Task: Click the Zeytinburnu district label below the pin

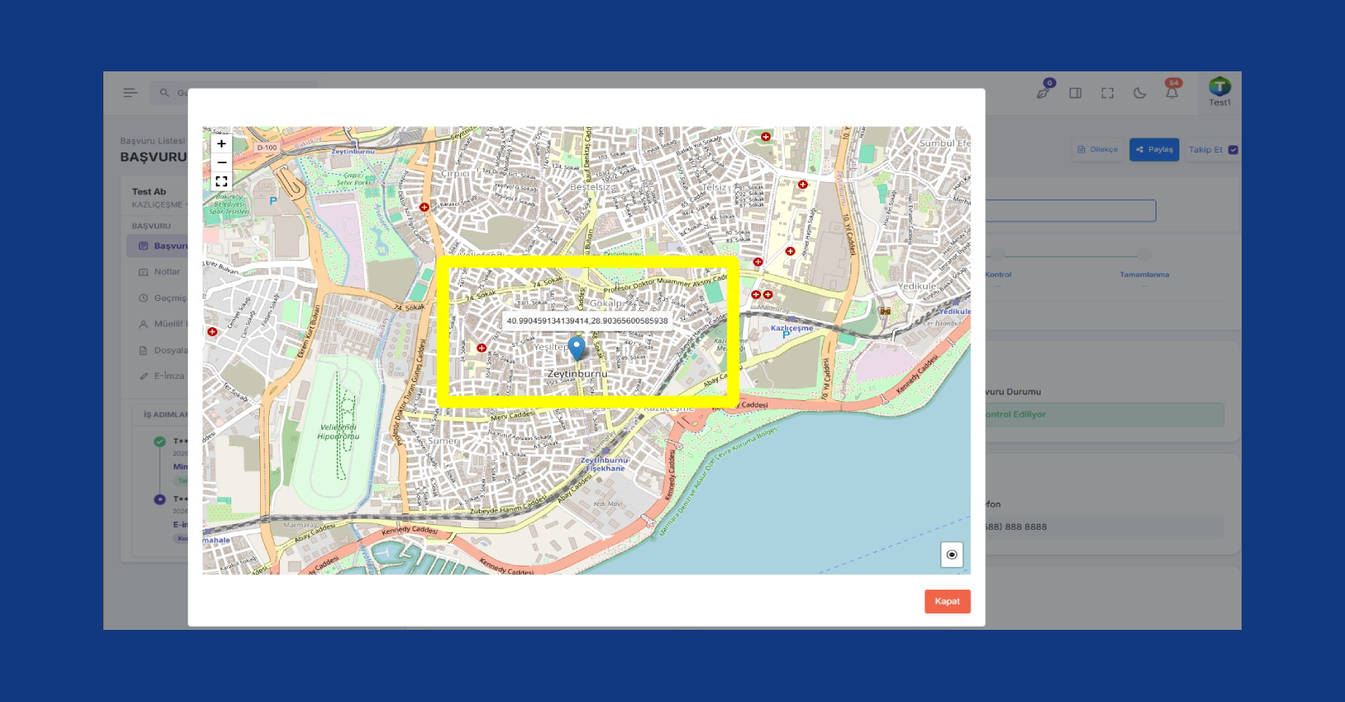Action: tap(577, 374)
